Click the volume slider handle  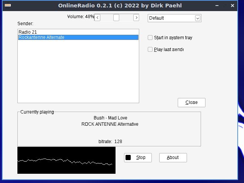coord(116,17)
